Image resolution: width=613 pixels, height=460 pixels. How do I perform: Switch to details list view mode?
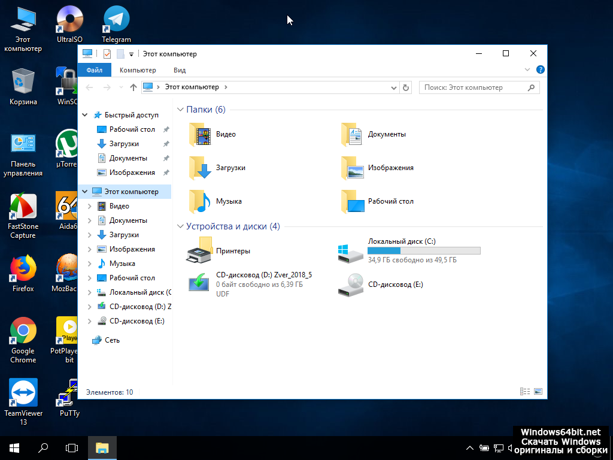525,392
